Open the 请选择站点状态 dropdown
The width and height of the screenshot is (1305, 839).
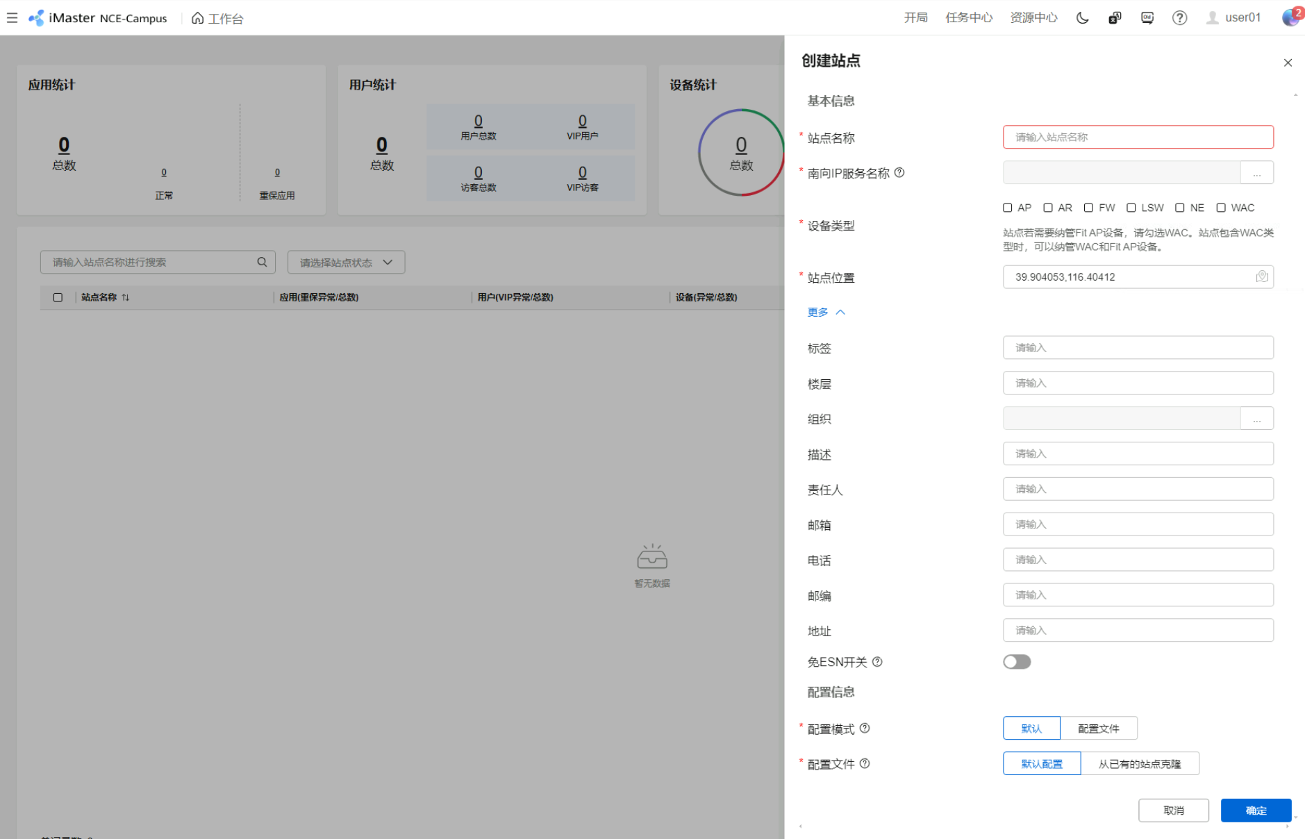(346, 263)
